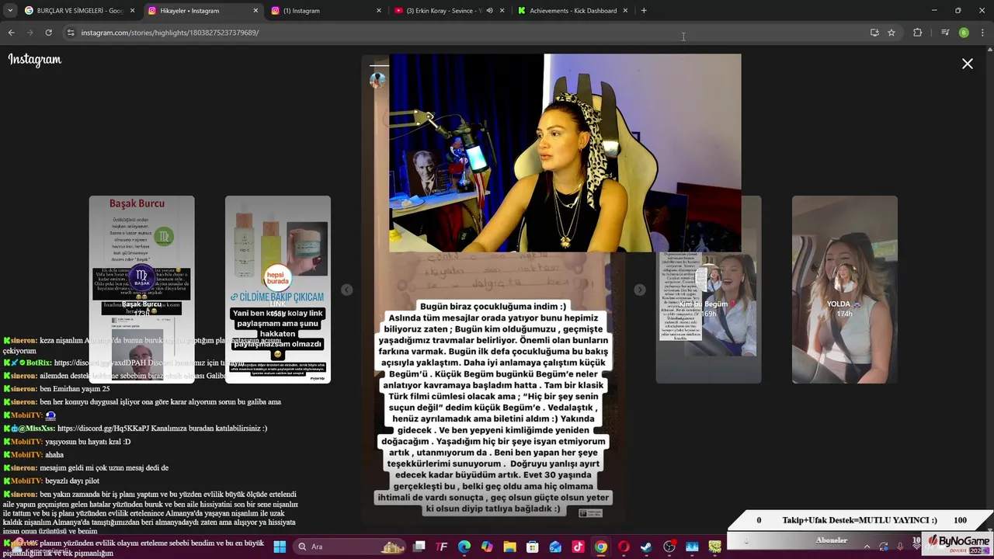The width and height of the screenshot is (994, 559).
Task: Open the YOLDA story thumbnail
Action: [x=844, y=289]
